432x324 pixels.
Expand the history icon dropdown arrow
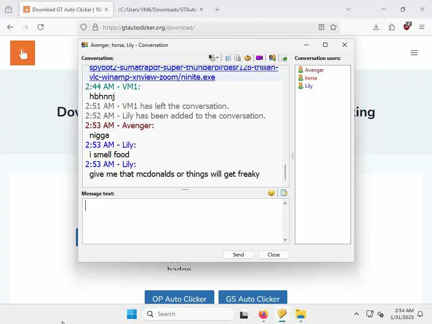[217, 58]
